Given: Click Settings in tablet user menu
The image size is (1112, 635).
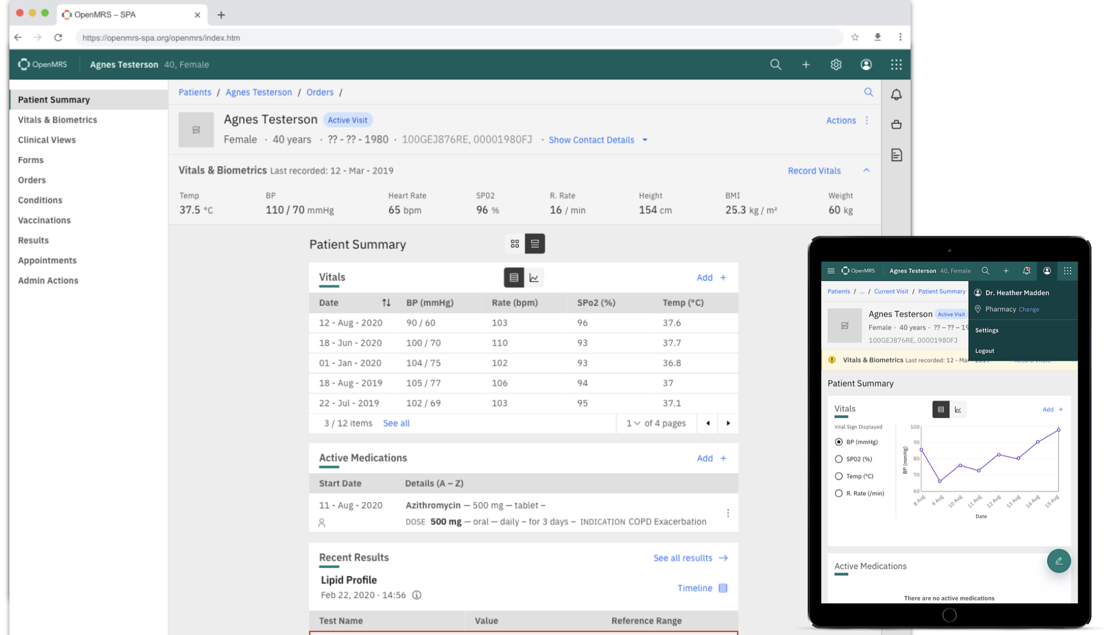Looking at the screenshot, I should click(986, 330).
